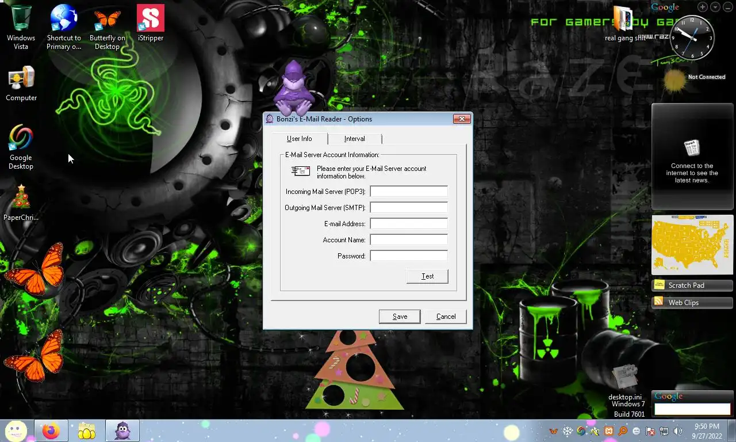This screenshot has height=442, width=736.
Task: Click the lower orange butterfly on desktop
Action: click(34, 355)
